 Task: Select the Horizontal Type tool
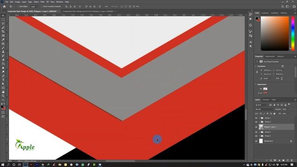[x=3, y=80]
